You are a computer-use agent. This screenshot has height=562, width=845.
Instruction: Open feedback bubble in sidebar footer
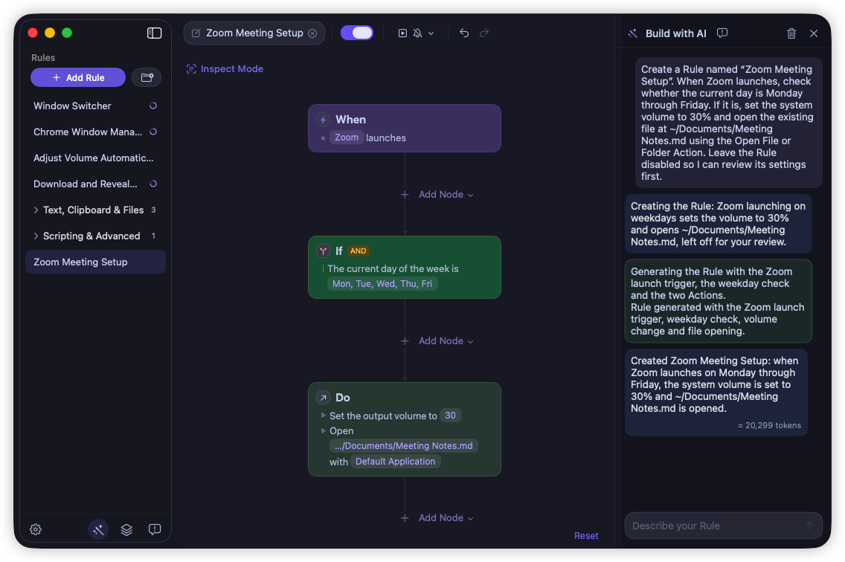pyautogui.click(x=155, y=530)
